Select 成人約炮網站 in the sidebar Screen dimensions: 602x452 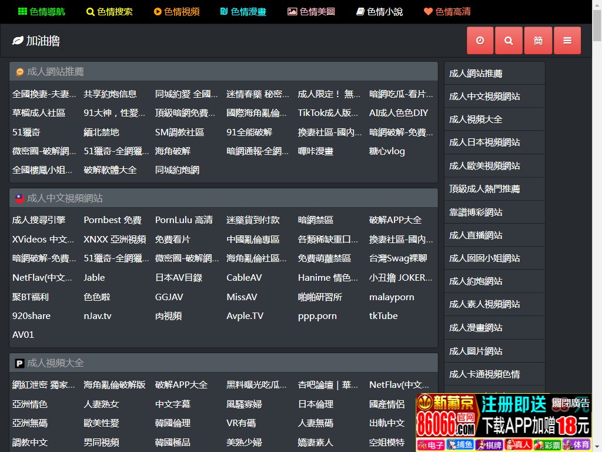(494, 281)
